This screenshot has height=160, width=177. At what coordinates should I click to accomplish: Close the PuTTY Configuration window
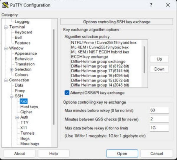coord(168,5)
